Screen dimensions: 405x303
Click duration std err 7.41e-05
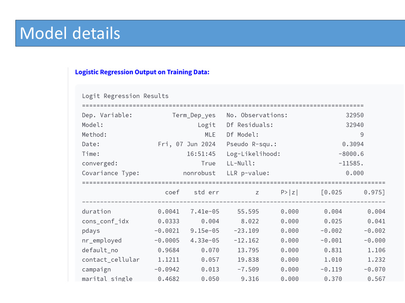[x=205, y=212]
